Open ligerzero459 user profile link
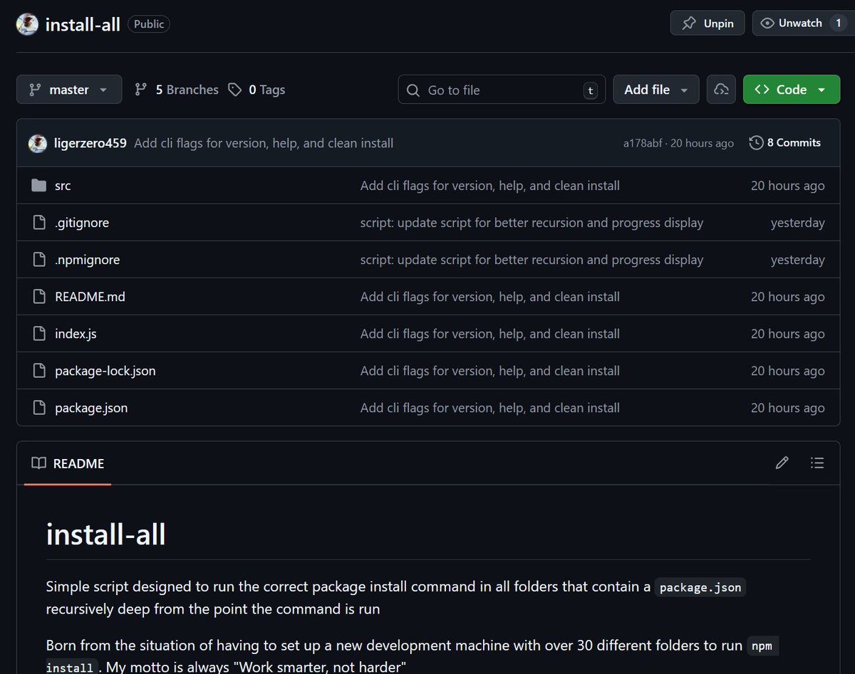Viewport: 855px width, 674px height. click(90, 143)
